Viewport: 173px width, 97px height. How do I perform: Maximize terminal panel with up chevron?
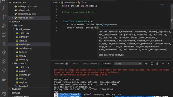pyautogui.click(x=163, y=64)
